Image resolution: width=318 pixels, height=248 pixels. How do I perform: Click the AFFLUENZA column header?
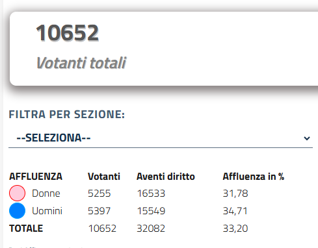coord(36,177)
